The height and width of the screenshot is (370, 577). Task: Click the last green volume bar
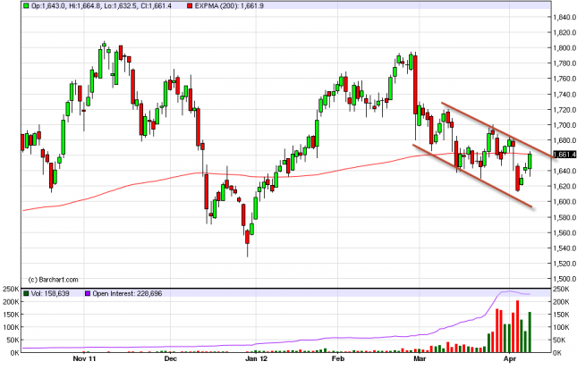click(x=530, y=332)
